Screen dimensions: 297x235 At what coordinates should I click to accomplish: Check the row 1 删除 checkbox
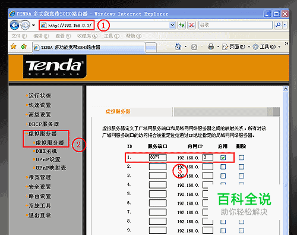(241, 158)
